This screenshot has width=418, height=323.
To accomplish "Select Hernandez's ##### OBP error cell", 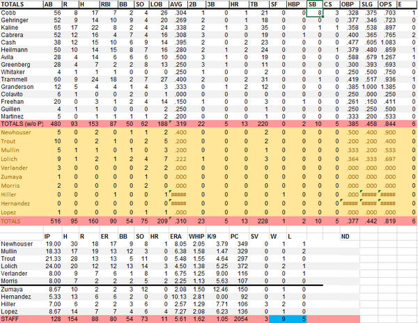I will tap(350, 204).
